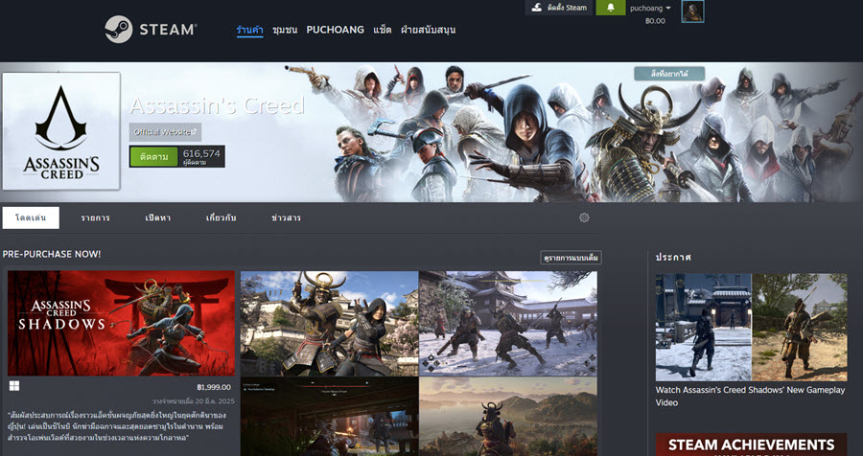Image resolution: width=863 pixels, height=456 pixels.
Task: Click the green ติดตาม follow button
Action: click(x=153, y=156)
